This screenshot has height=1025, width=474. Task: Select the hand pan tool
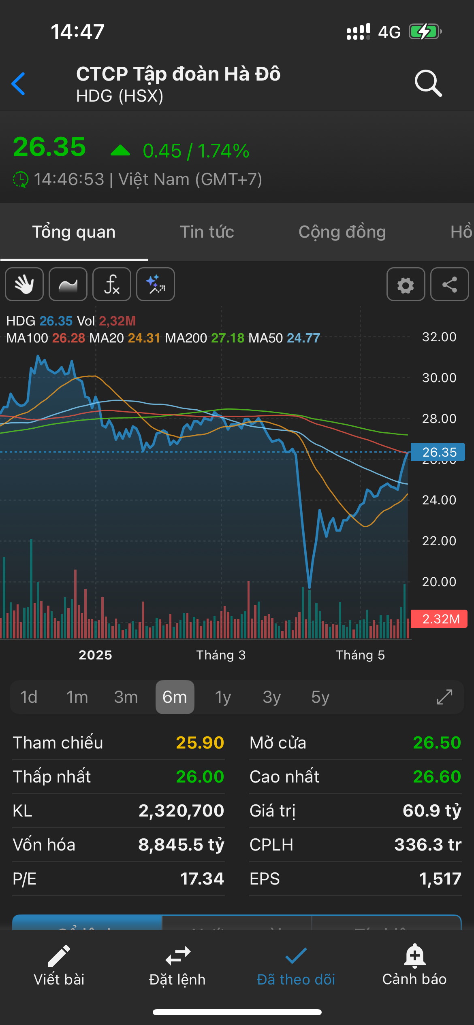24,284
